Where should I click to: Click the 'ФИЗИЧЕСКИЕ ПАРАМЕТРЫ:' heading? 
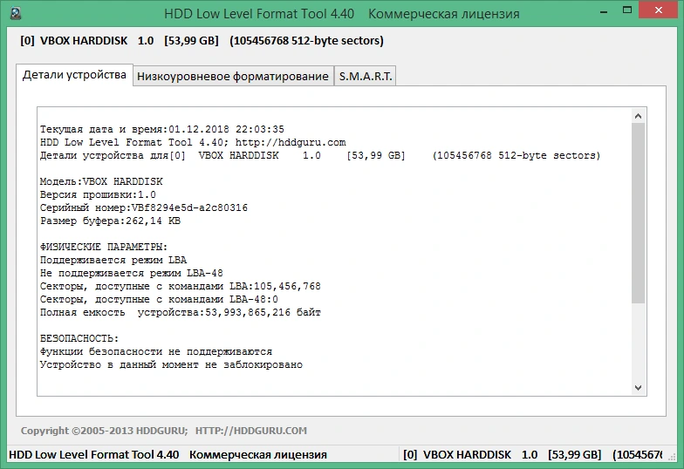[x=104, y=247]
